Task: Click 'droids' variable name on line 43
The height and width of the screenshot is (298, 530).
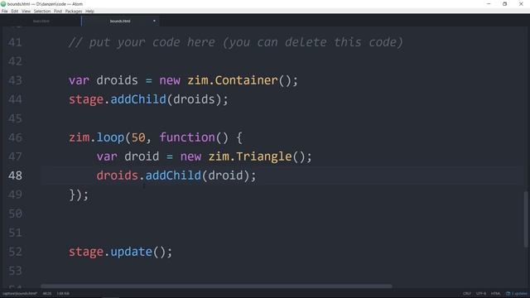Action: click(x=118, y=80)
